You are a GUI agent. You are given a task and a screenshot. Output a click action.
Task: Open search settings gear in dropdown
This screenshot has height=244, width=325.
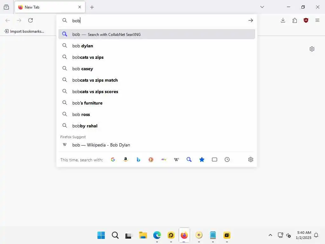pos(251,159)
